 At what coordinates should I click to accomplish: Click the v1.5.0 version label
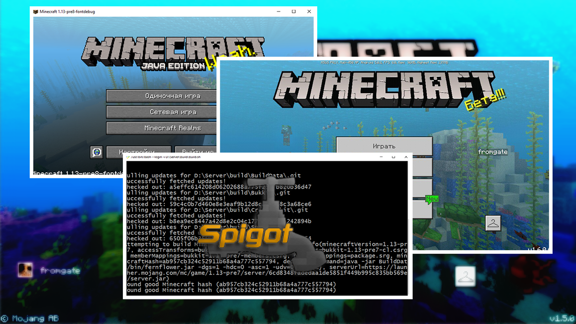[562, 319]
